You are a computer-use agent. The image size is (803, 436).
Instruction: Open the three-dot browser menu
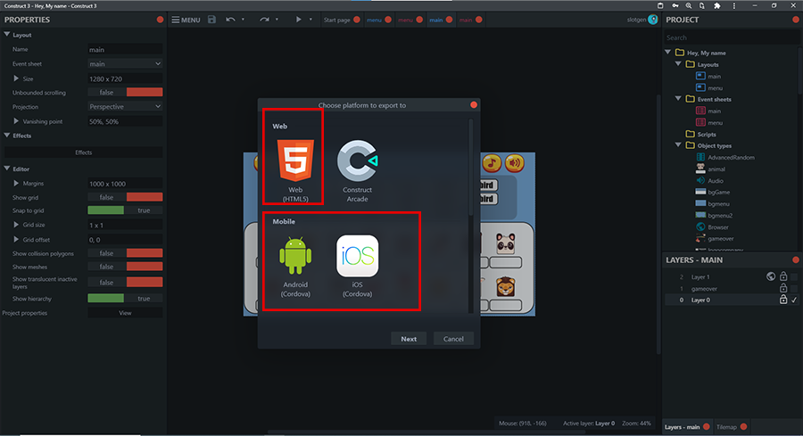point(734,5)
